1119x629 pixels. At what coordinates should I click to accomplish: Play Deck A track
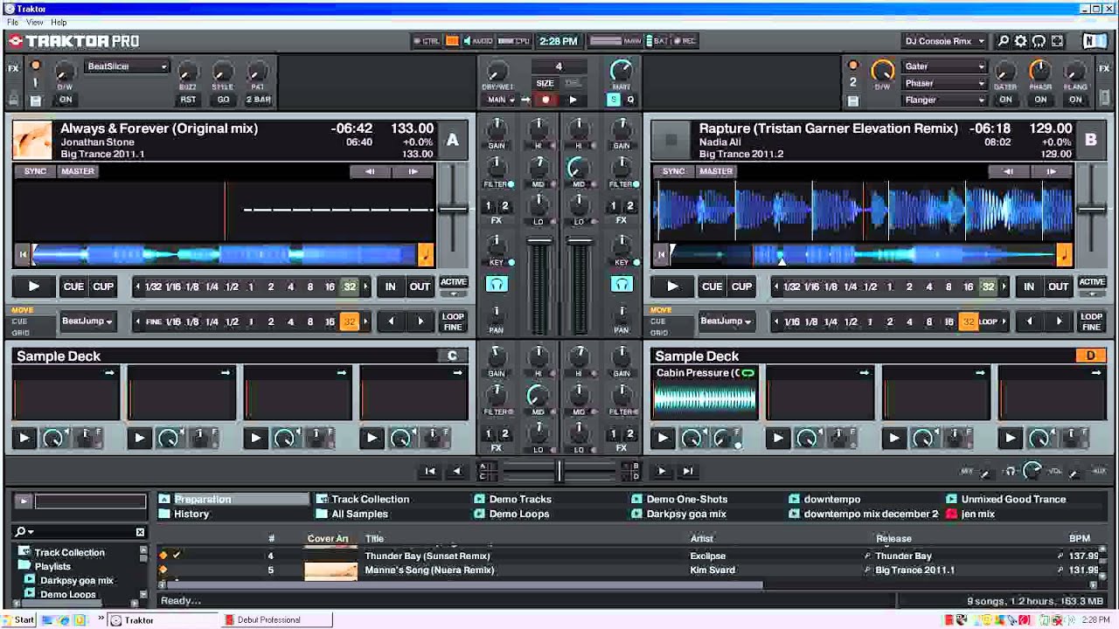33,287
